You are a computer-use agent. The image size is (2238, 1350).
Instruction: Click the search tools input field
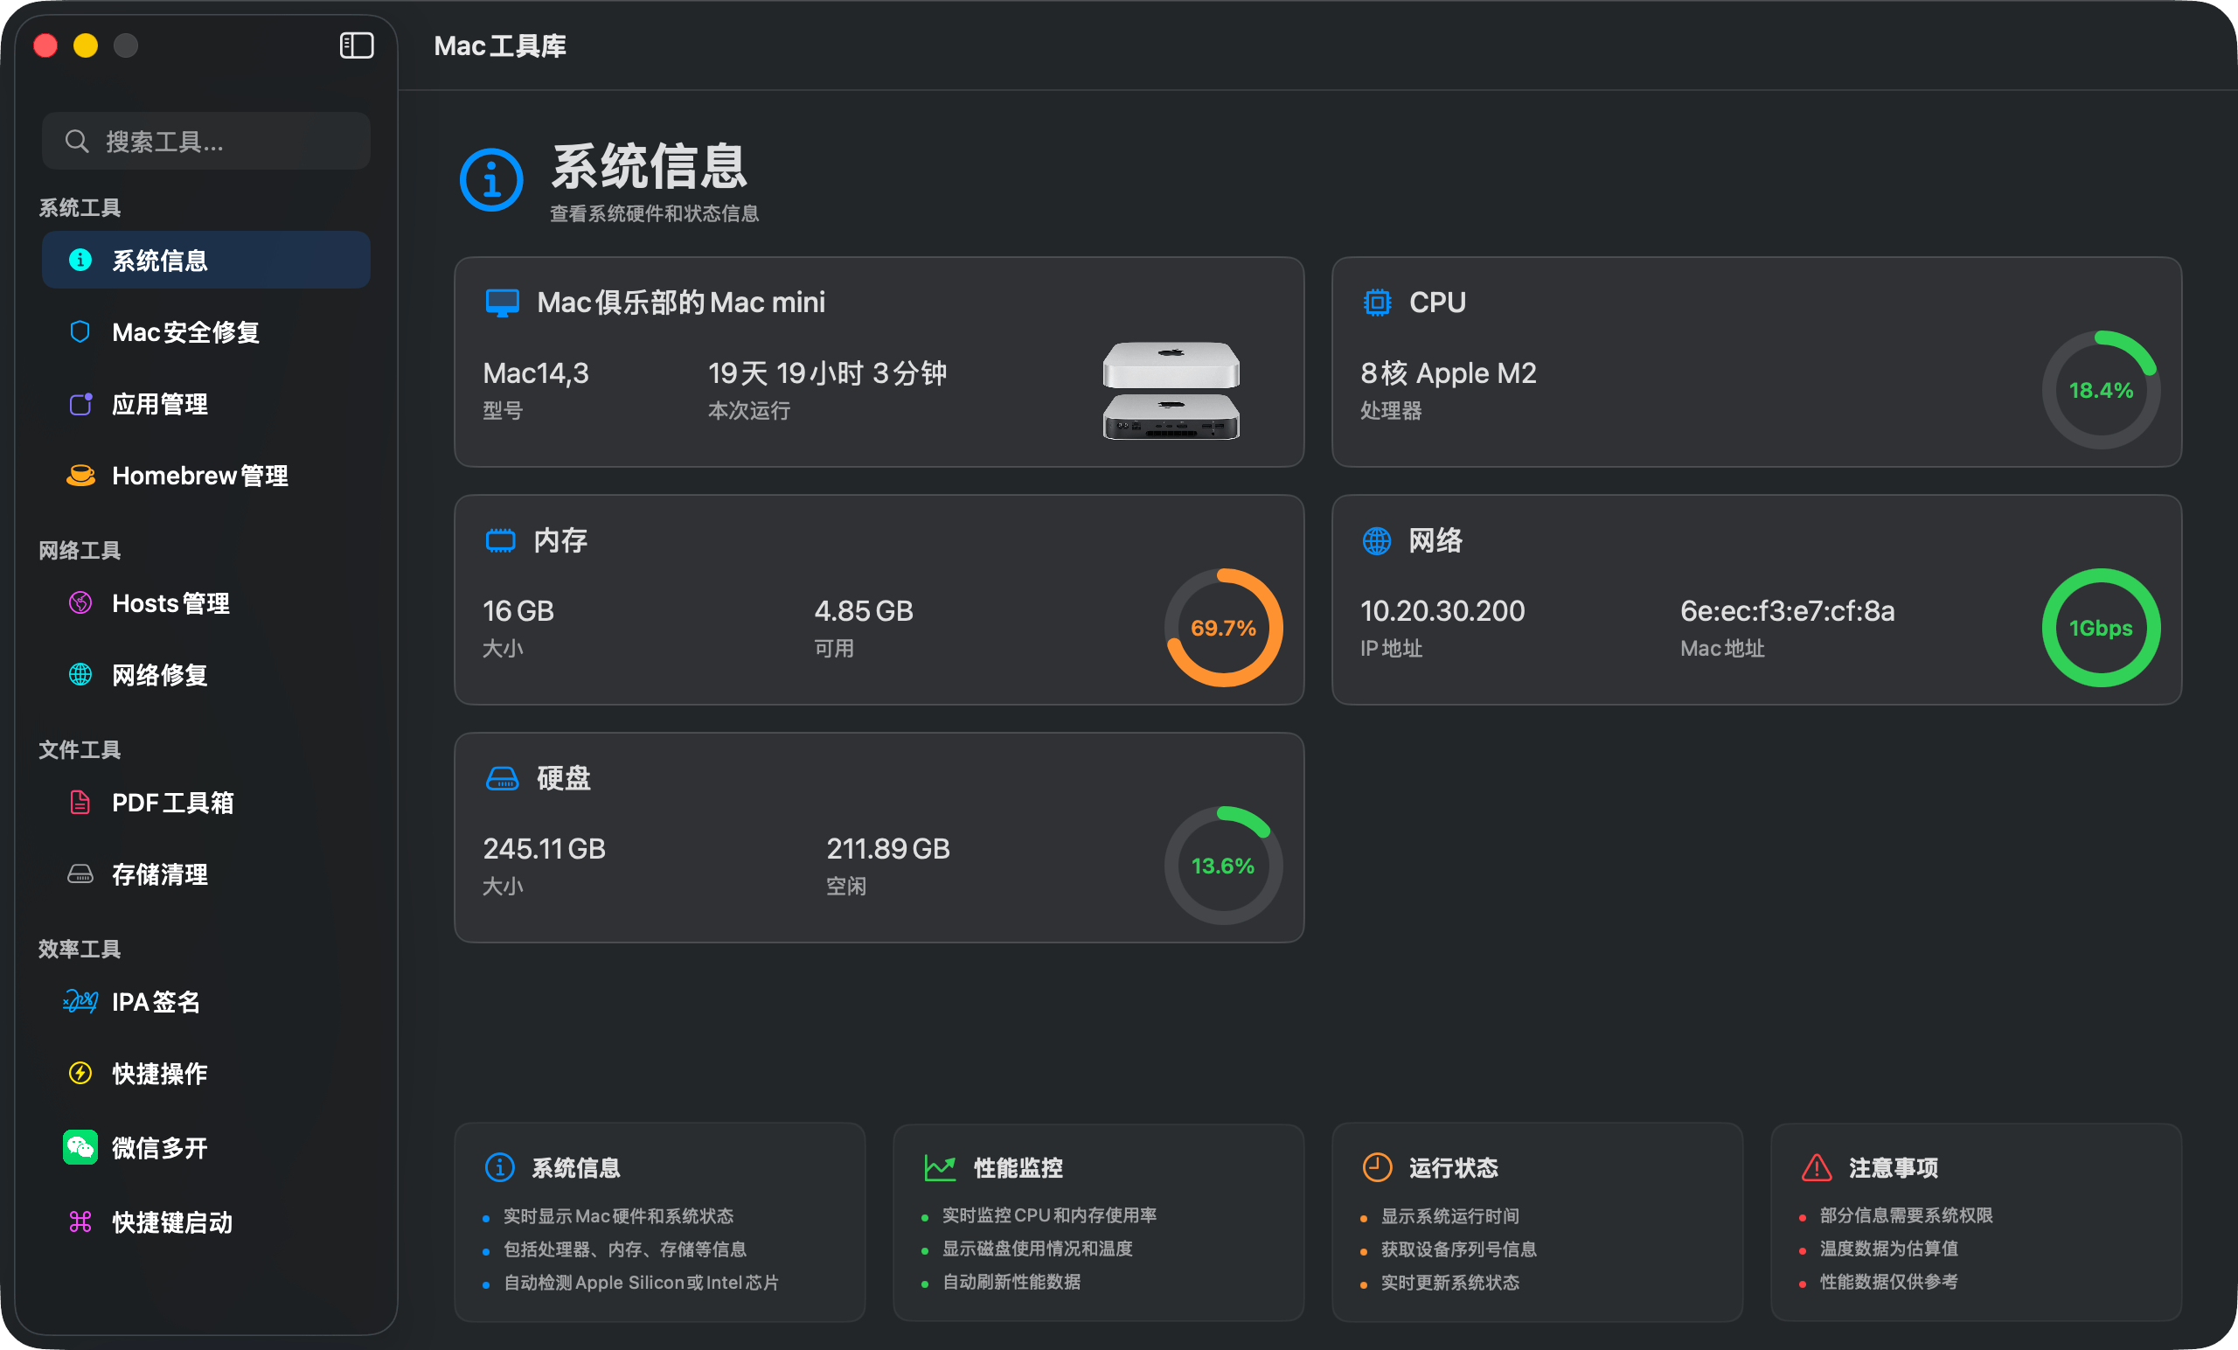pos(207,141)
